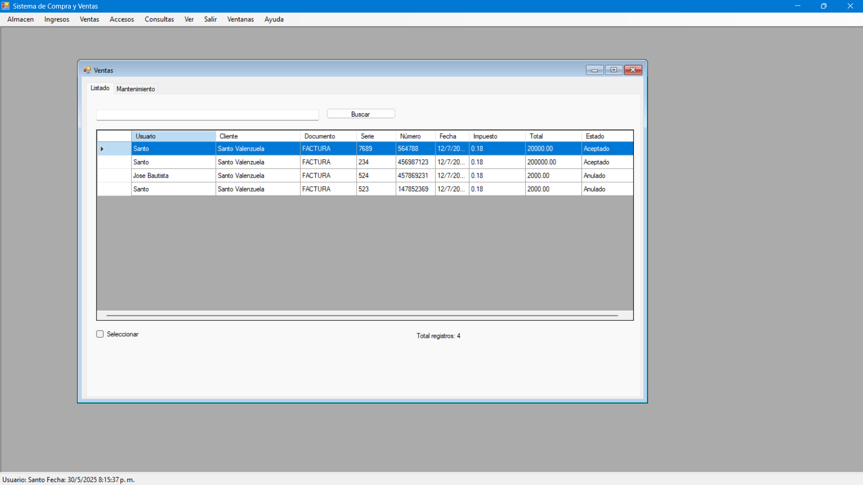Open the Ingresos menu
This screenshot has height=485, width=863.
pyautogui.click(x=56, y=19)
